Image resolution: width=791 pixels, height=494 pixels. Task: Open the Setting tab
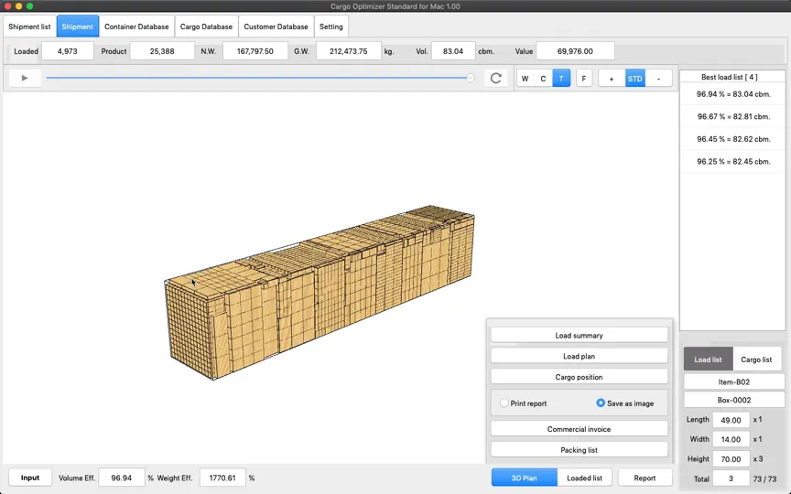coord(330,27)
